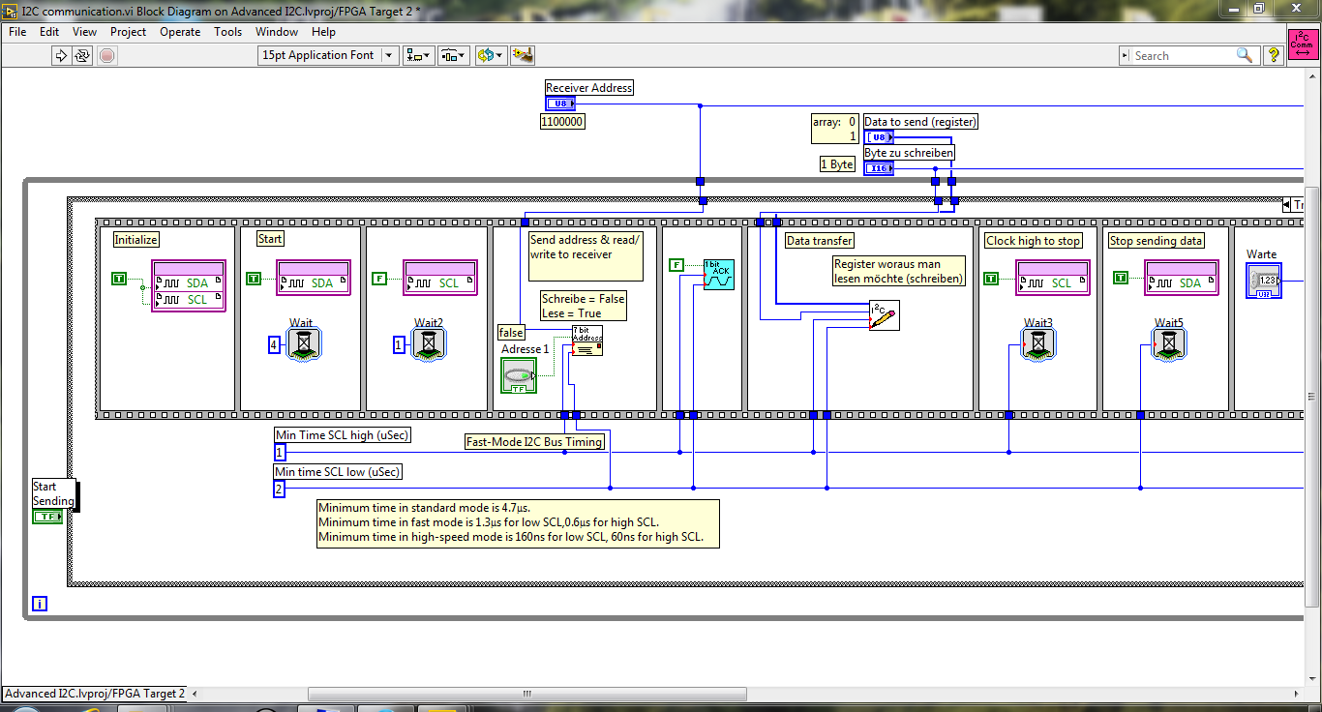Open the Align Objects dropdown
The width and height of the screenshot is (1322, 712).
[x=419, y=55]
